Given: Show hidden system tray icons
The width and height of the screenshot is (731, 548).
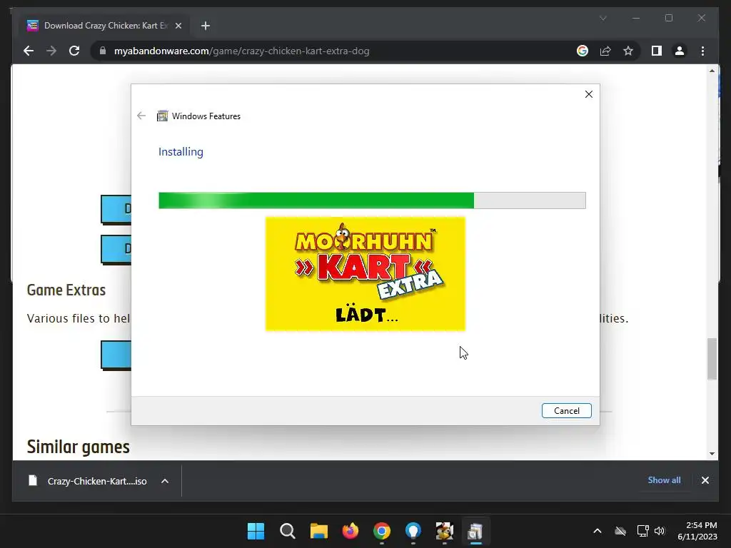Looking at the screenshot, I should click(598, 531).
